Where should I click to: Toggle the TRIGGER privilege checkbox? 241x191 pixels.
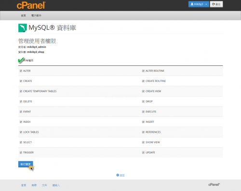pyautogui.click(x=21, y=153)
